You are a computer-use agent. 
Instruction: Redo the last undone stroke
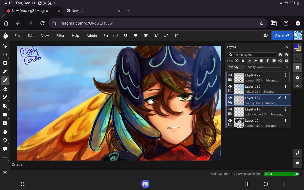pos(116,36)
